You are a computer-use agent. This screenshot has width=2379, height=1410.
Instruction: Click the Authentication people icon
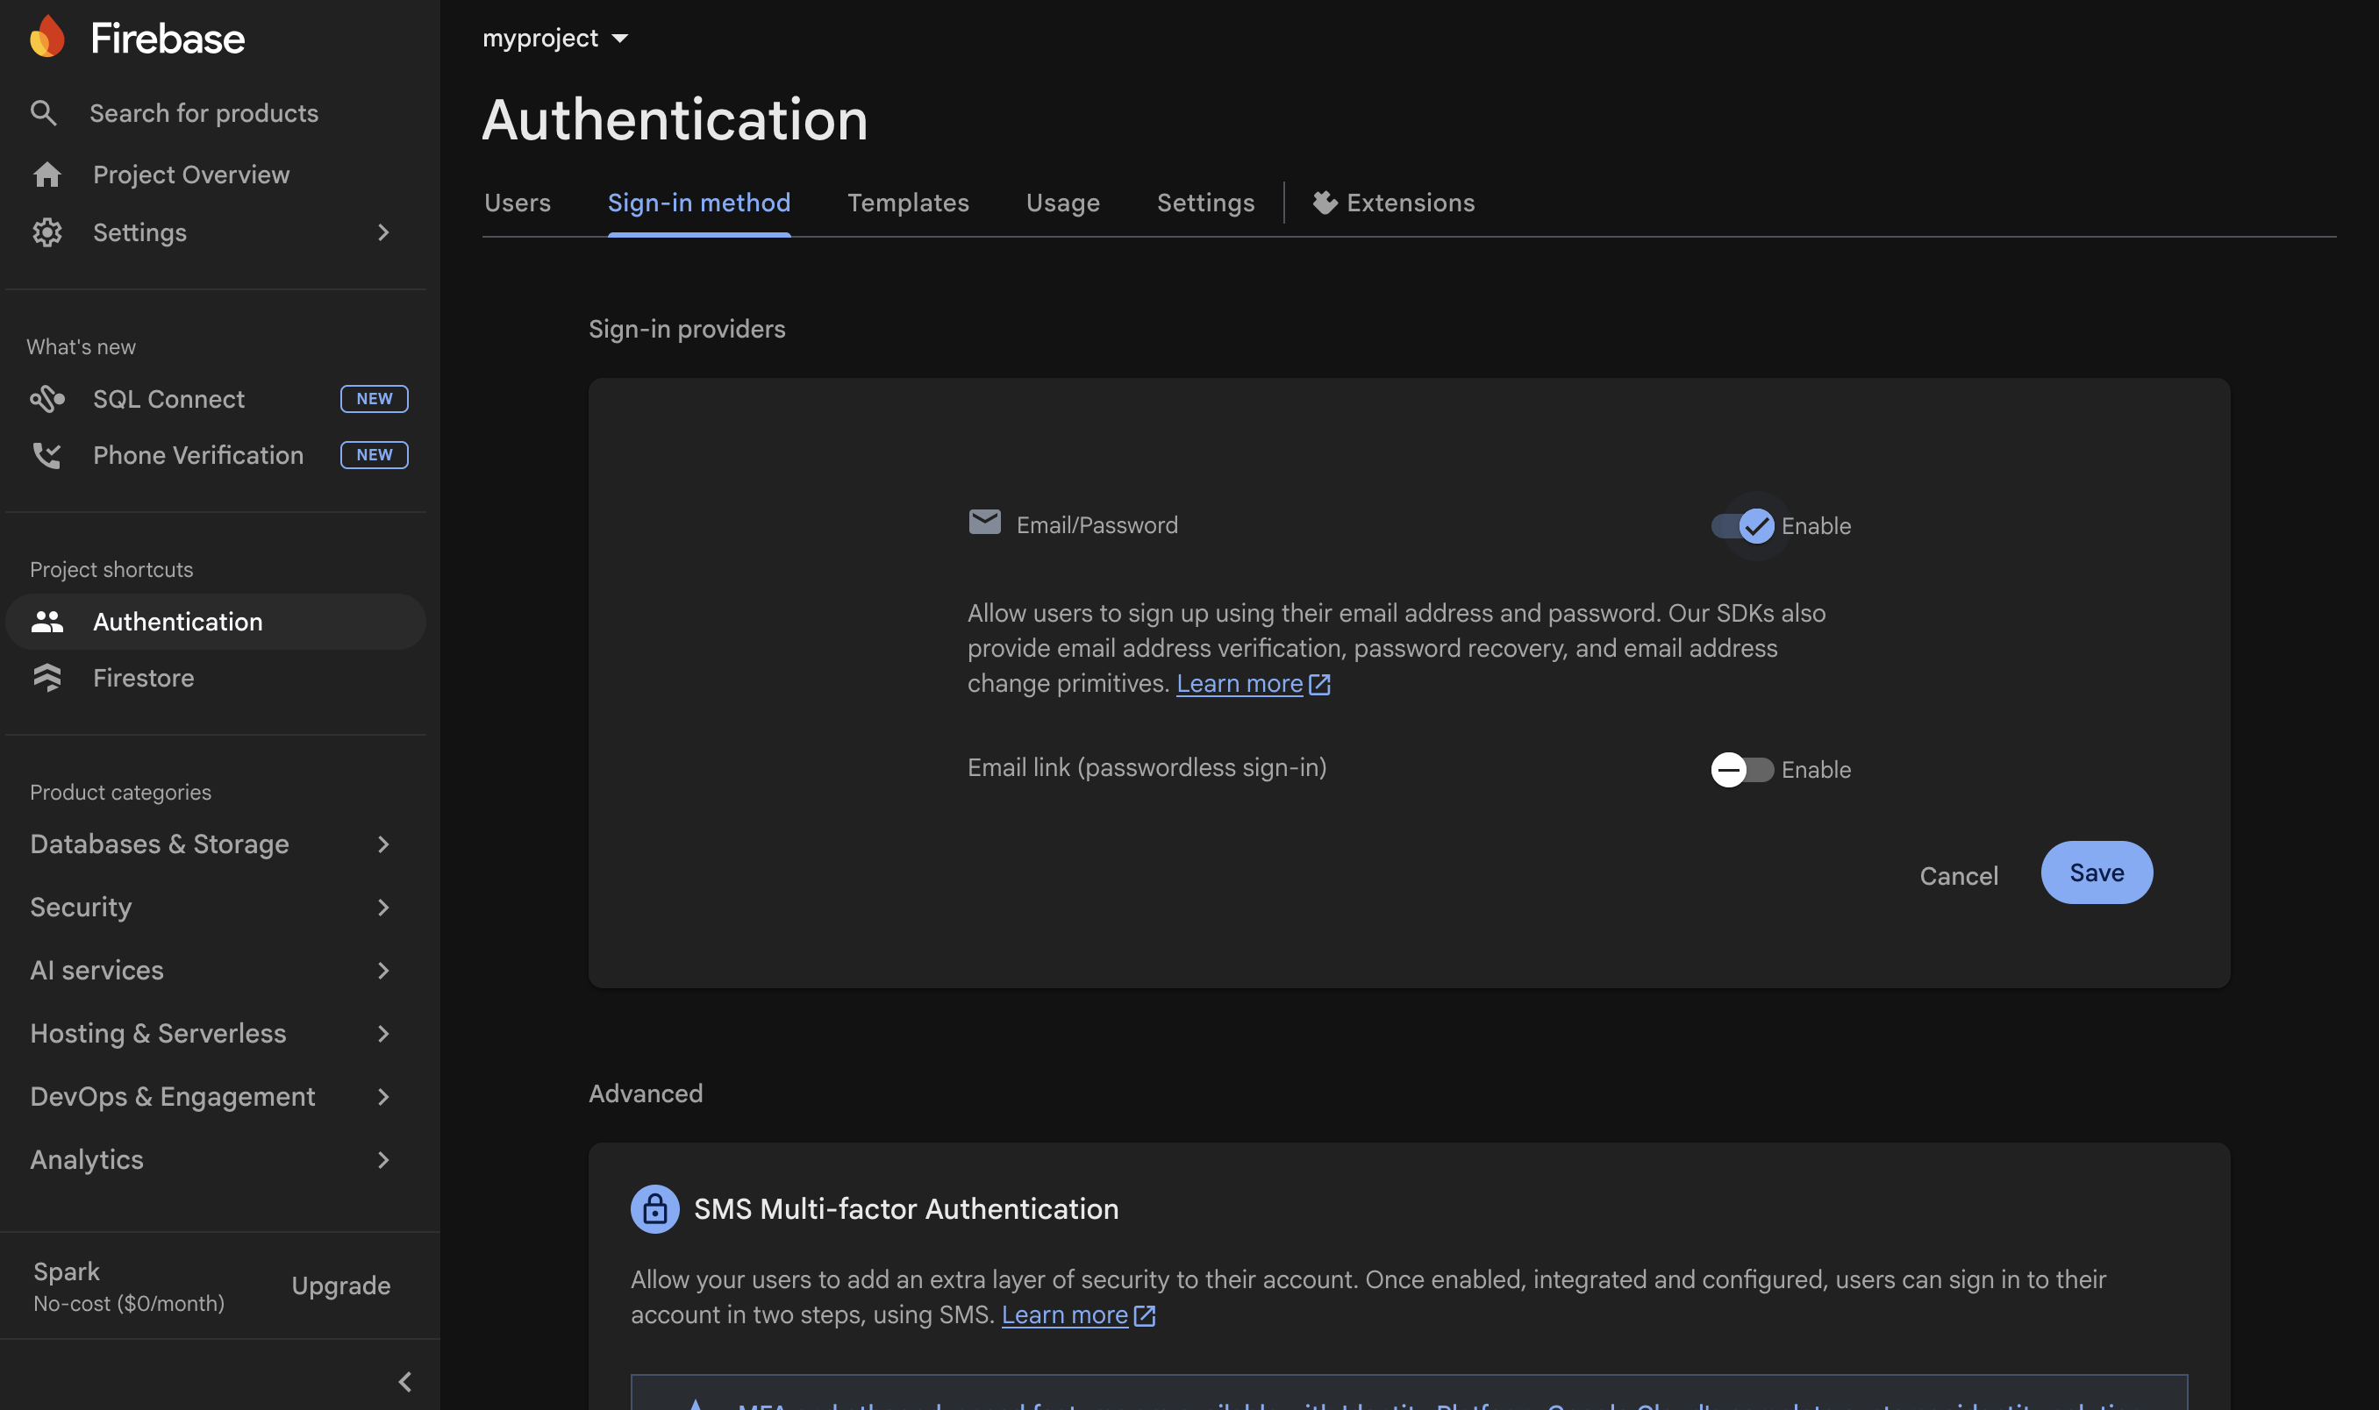point(46,623)
